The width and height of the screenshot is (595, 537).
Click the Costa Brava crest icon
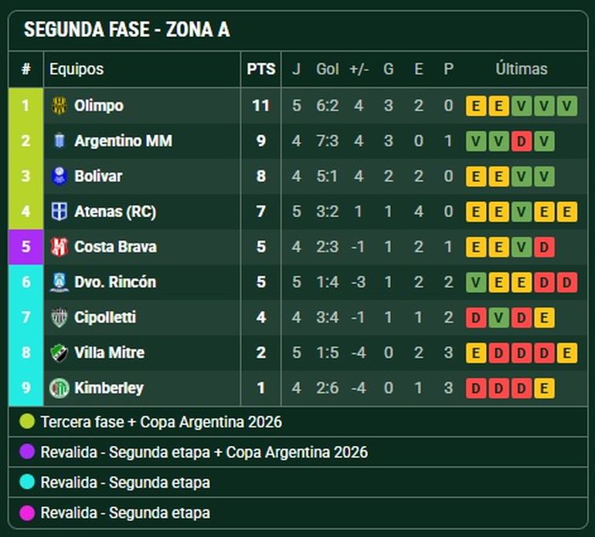(x=59, y=247)
